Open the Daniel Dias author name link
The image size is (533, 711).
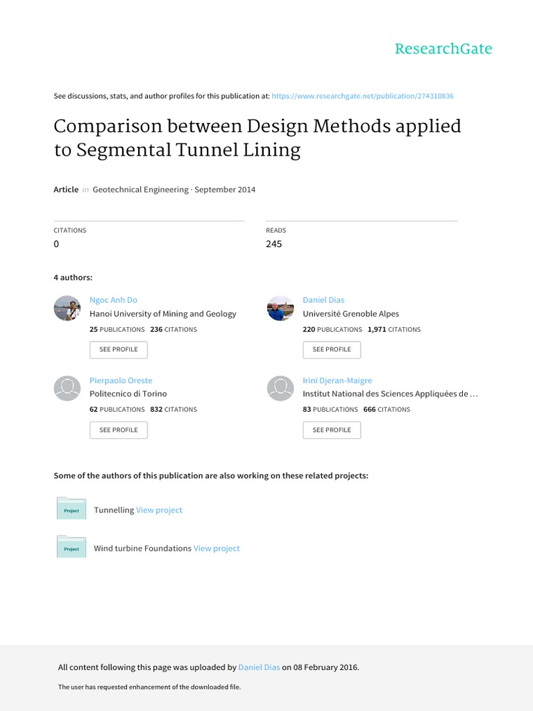(323, 300)
